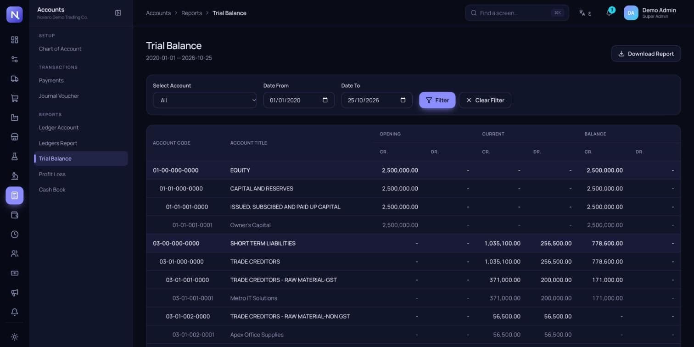Image resolution: width=694 pixels, height=347 pixels.
Task: Open the Date From calendar picker
Action: pyautogui.click(x=325, y=100)
